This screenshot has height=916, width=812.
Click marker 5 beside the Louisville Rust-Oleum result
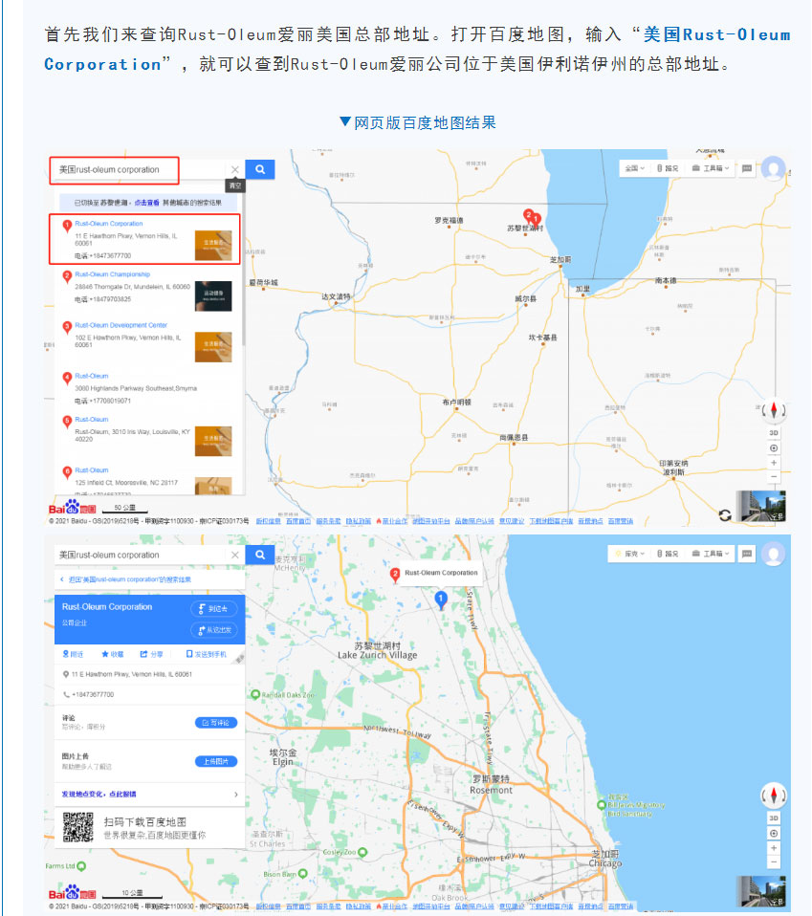click(67, 422)
